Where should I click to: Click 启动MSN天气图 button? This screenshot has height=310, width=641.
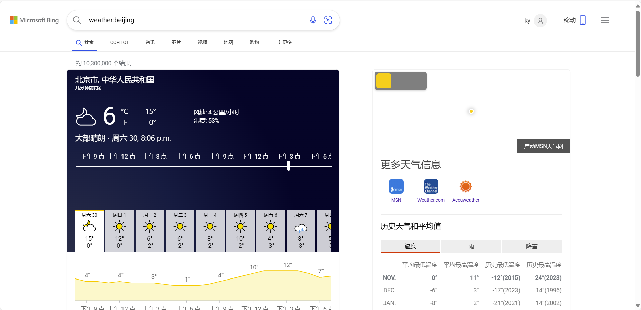pos(544,146)
